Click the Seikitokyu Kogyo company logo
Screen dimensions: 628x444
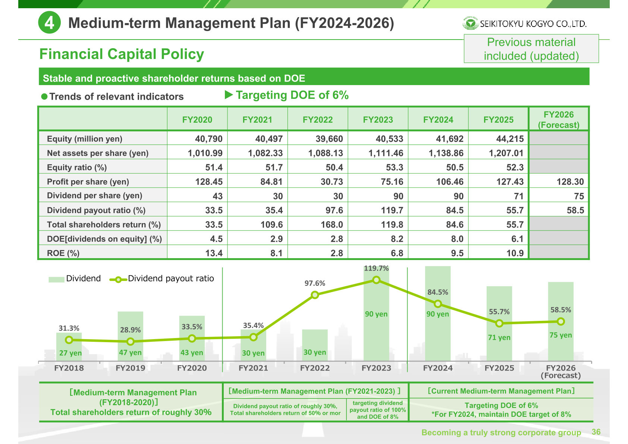pyautogui.click(x=524, y=24)
